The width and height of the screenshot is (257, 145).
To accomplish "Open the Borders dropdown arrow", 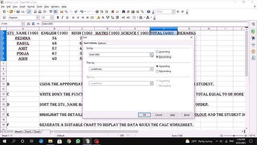I will (137, 17).
